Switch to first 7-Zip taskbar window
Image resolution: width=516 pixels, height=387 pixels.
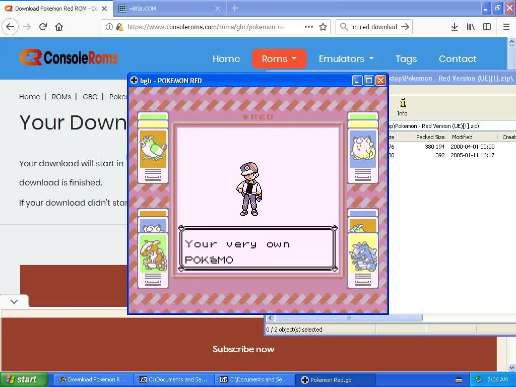click(174, 379)
